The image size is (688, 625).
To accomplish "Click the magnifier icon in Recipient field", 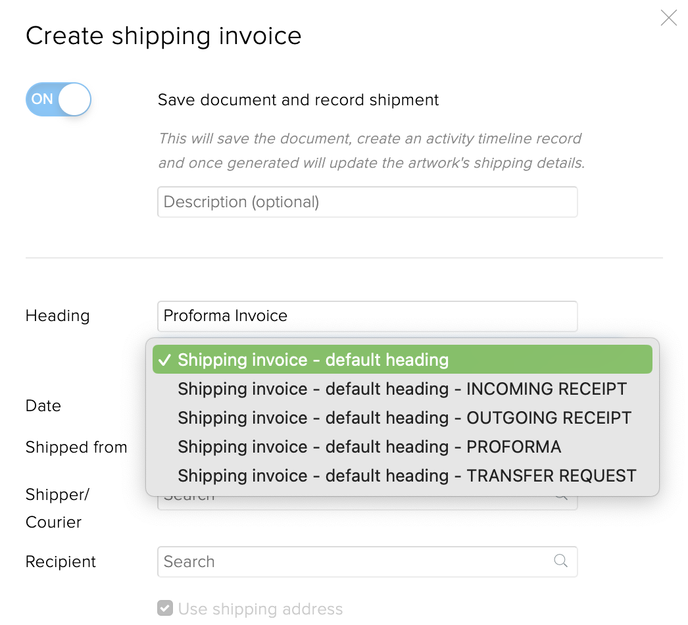I will click(x=560, y=561).
